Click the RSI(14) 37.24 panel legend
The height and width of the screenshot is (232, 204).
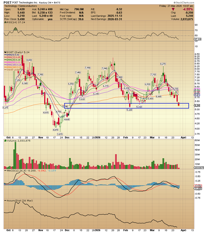pos(14,22)
